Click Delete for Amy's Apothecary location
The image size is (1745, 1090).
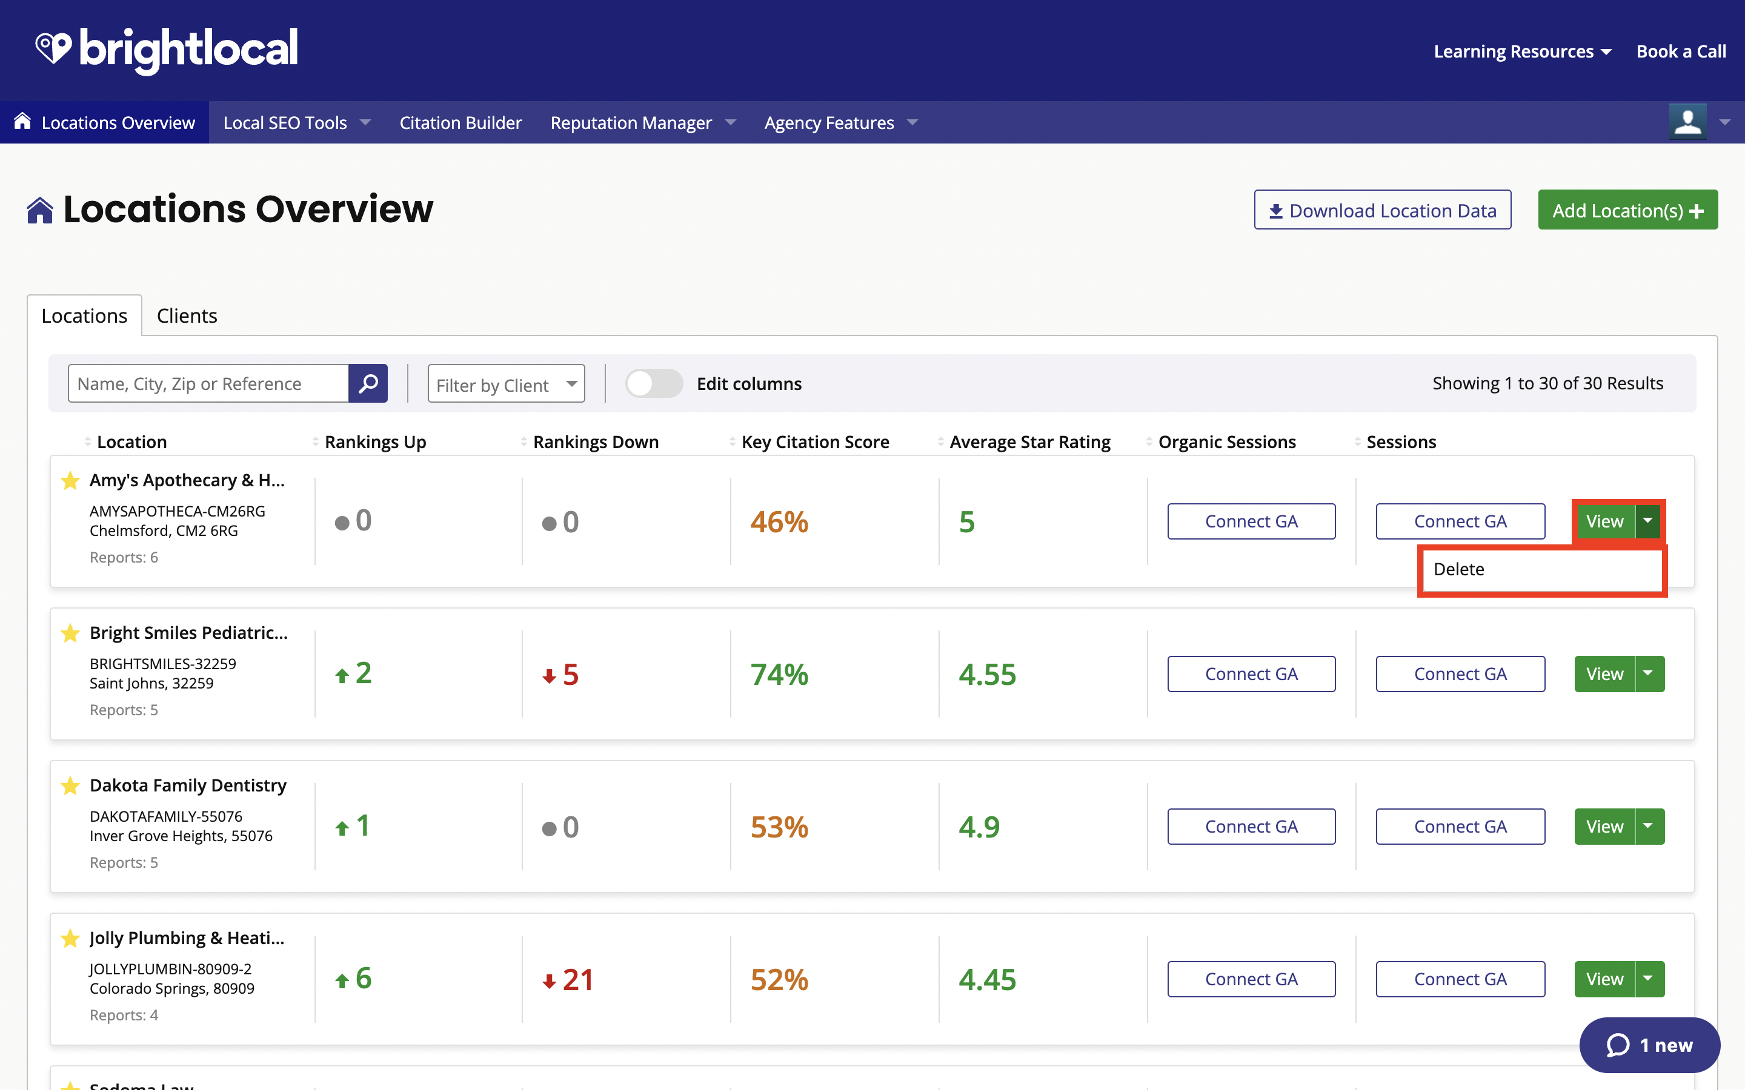1460,567
